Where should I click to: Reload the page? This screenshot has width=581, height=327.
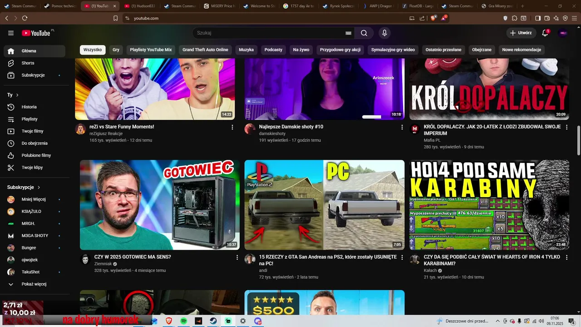25,18
